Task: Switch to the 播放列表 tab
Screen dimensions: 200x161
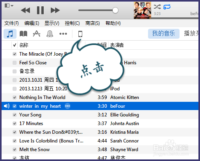Action: [x=192, y=33]
